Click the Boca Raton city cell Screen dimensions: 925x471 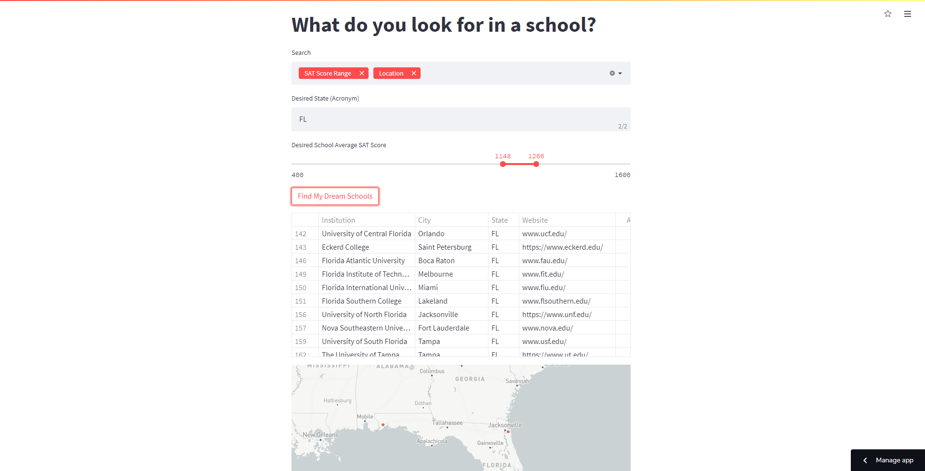coord(451,260)
